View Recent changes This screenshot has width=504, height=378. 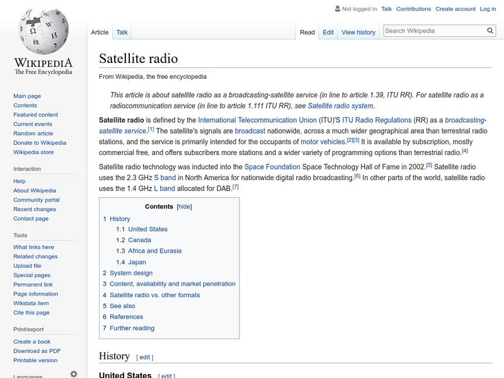[x=35, y=209]
